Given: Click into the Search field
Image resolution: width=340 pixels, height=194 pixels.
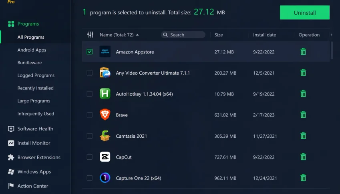Looking at the screenshot, I should click(x=183, y=35).
